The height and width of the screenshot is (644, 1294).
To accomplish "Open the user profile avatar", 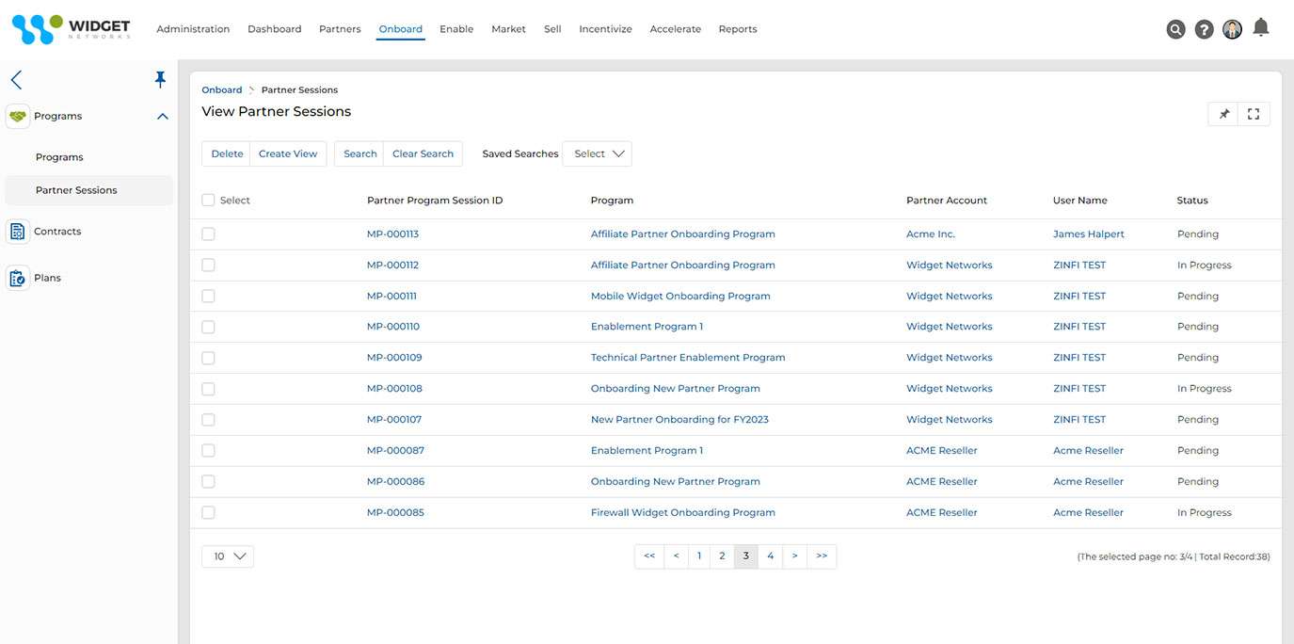I will pos(1232,29).
